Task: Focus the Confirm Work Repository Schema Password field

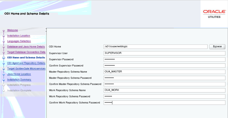Action: (x=164, y=103)
